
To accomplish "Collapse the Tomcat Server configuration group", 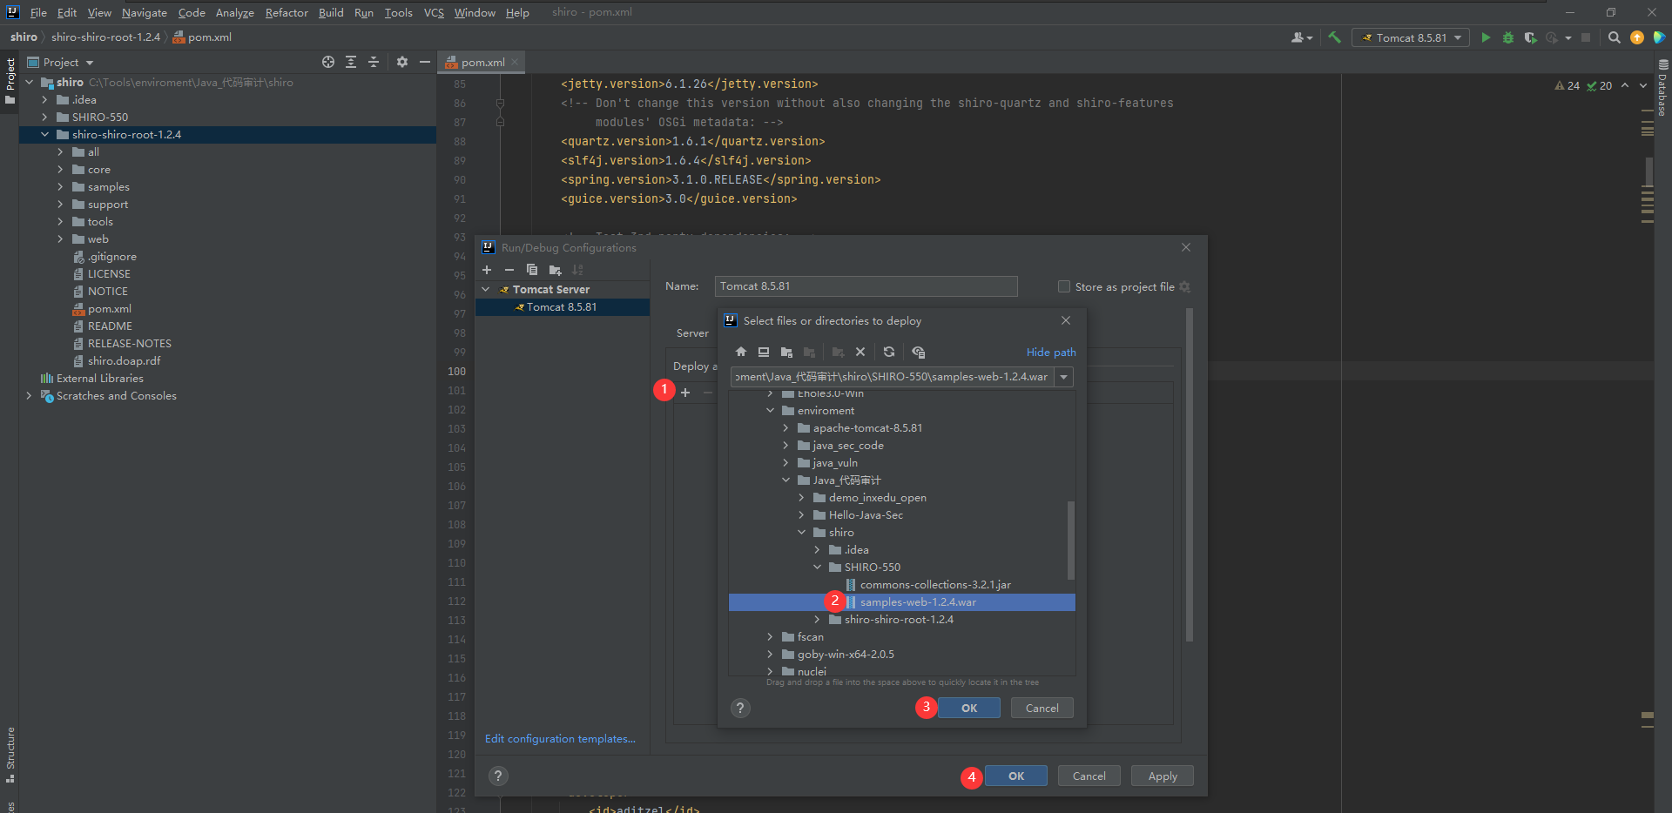I will pyautogui.click(x=486, y=289).
